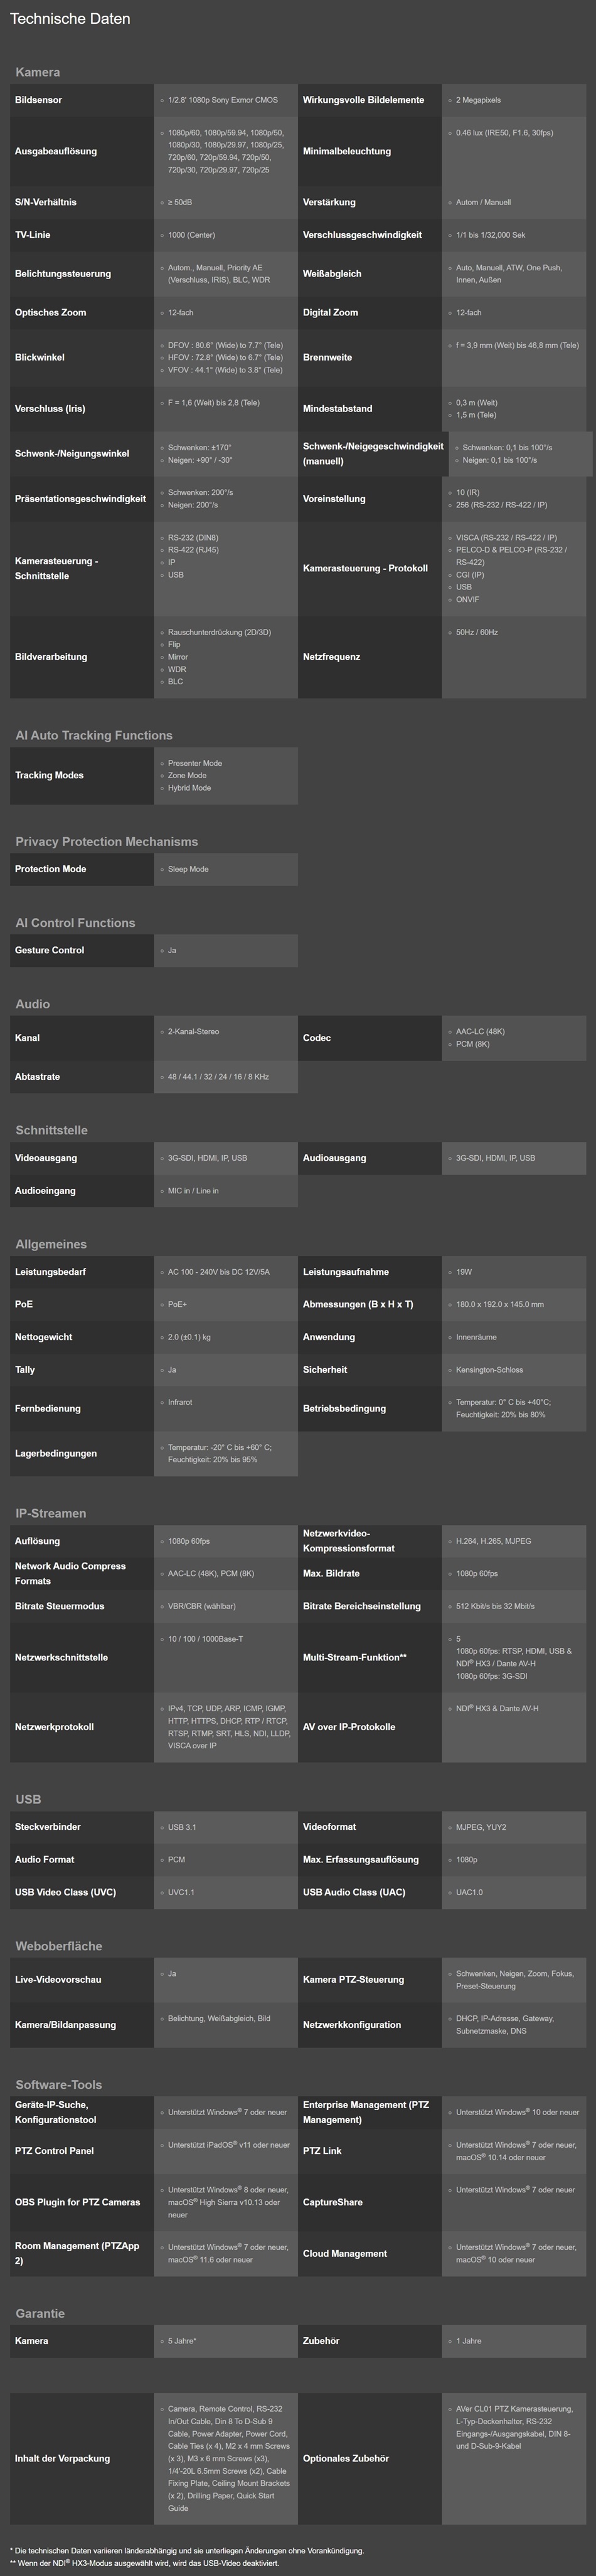Select the 'Kensington-Schloss' value cell
596x2576 pixels.
[x=489, y=1370]
